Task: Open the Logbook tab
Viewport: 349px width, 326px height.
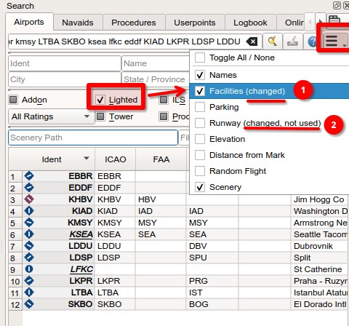Action: (x=250, y=23)
